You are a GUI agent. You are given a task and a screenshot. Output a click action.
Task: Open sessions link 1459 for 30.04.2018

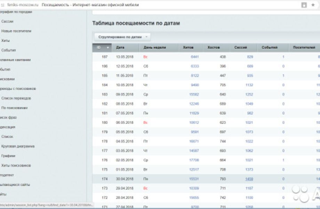coord(249,179)
